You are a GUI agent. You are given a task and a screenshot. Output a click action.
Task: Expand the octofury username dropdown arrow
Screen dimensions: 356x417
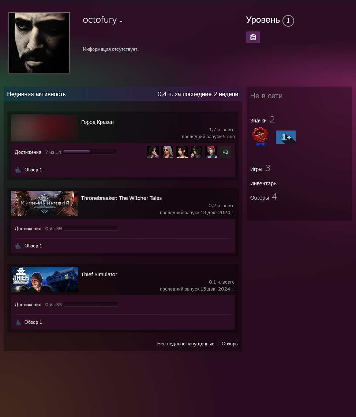click(121, 22)
